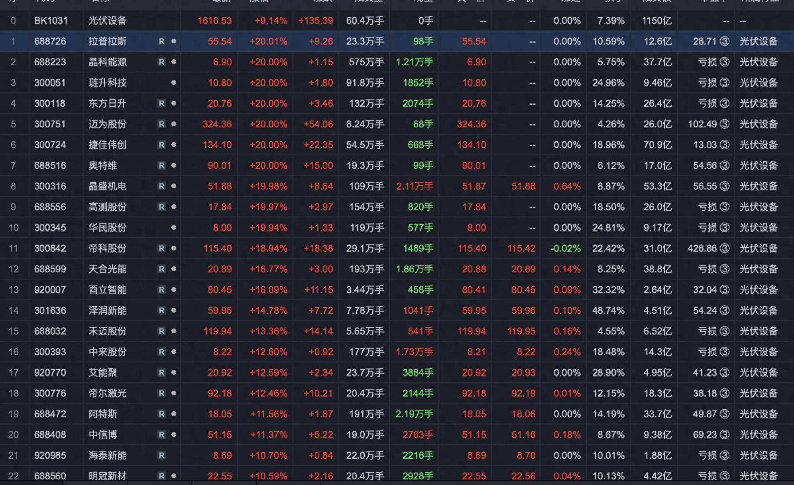This screenshot has height=485, width=794.
Task: Click the dot marker in 华民股份 row
Action: click(174, 228)
